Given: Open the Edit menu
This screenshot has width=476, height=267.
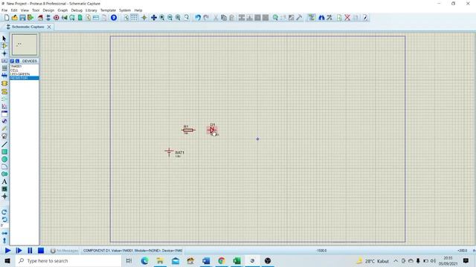Looking at the screenshot, I should coord(14,10).
